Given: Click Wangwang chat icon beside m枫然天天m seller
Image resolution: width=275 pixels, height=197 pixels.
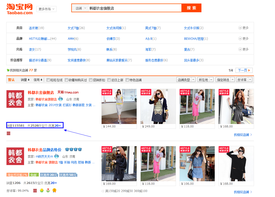Looking at the screenshot, I should [x=57, y=156].
